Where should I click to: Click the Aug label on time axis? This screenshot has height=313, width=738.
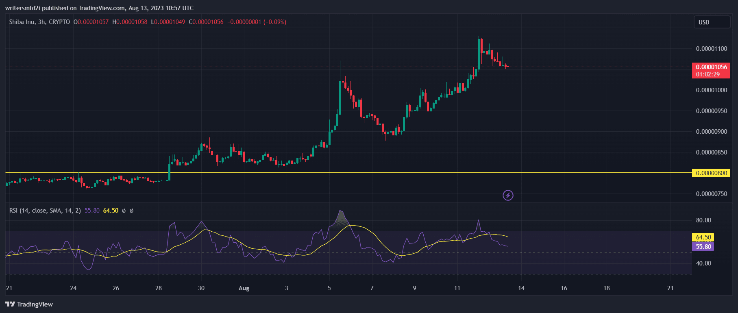tap(244, 288)
